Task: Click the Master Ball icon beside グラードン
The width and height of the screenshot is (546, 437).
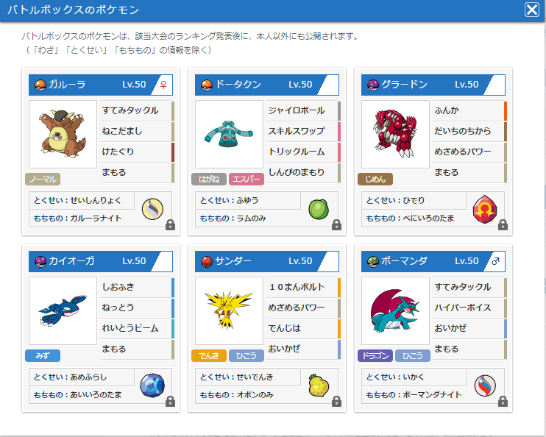Action: click(373, 85)
